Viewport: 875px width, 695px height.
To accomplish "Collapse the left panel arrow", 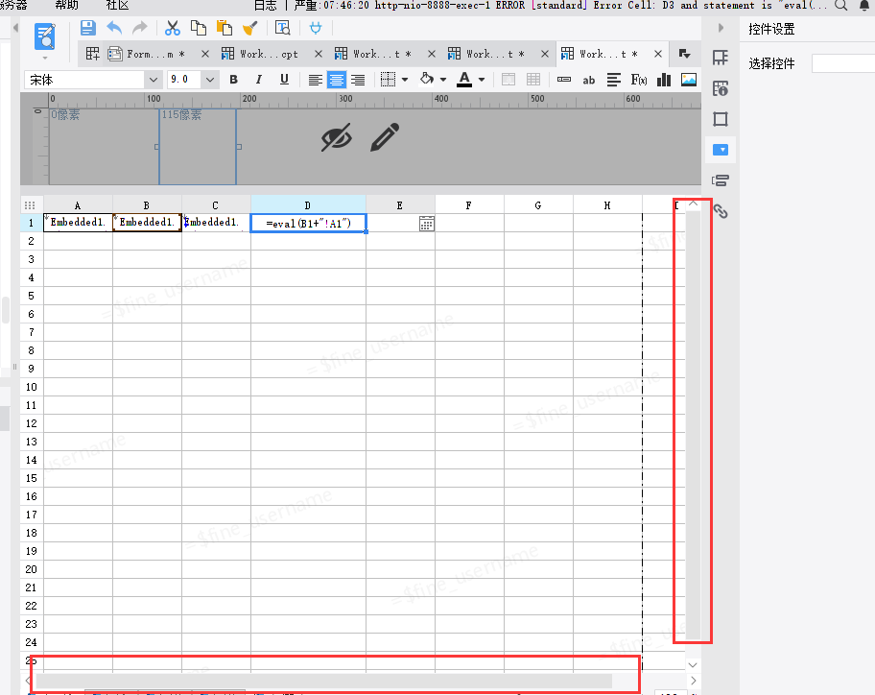I will 15,28.
